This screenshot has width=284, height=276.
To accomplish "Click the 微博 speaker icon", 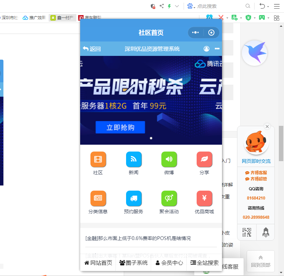I will tap(169, 159).
